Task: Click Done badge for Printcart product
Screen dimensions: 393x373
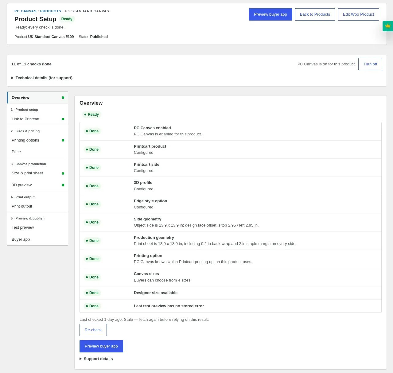Action: (92, 150)
